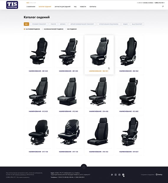Image resolution: width=168 pixels, height=183 pixels.
Task: Select the 'На пневмоподвеске' radio option
Action: [x=32, y=29]
